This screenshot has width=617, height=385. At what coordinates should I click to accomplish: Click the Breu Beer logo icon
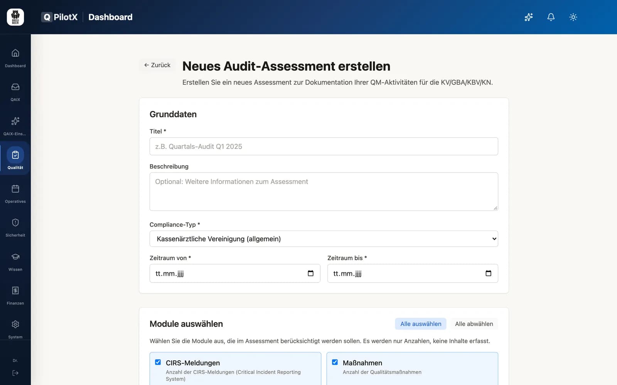(x=15, y=17)
